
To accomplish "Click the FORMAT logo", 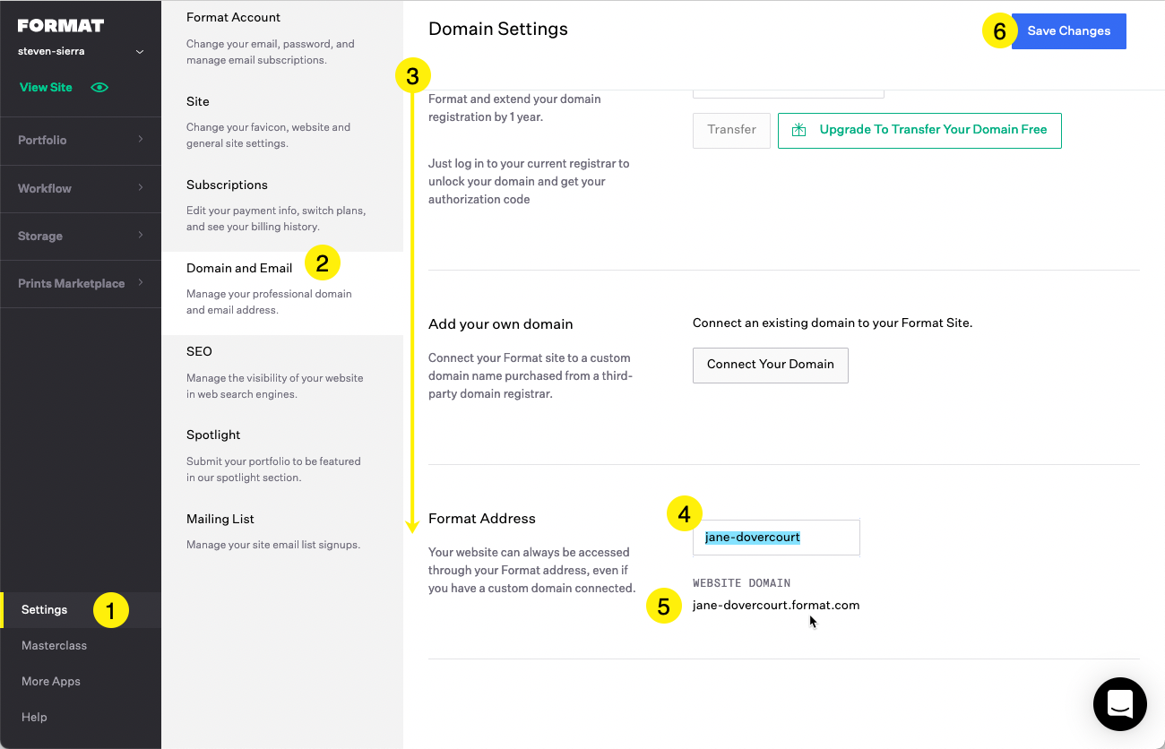I will (x=61, y=25).
